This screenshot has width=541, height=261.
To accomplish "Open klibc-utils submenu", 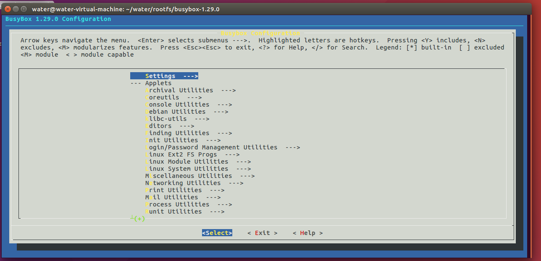I will point(177,119).
